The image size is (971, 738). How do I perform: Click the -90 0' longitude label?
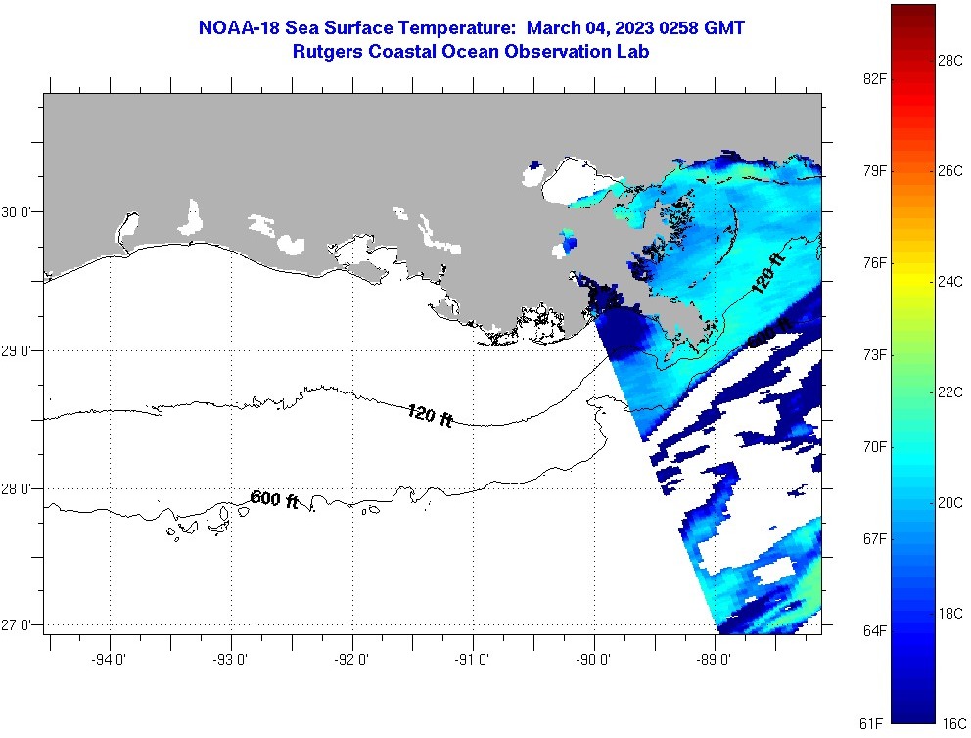pyautogui.click(x=594, y=660)
